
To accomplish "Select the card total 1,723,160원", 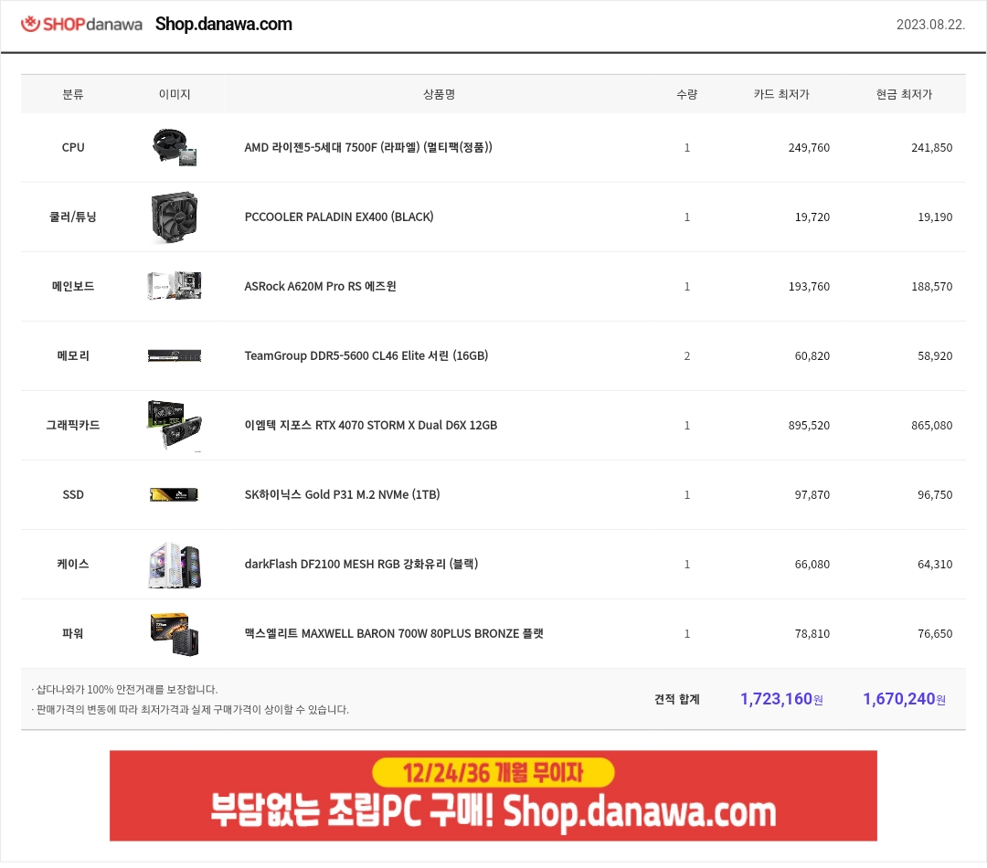I will (781, 699).
